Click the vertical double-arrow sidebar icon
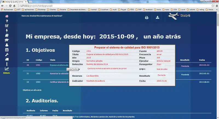Viewport: 219px width, 119px height. 7,64
